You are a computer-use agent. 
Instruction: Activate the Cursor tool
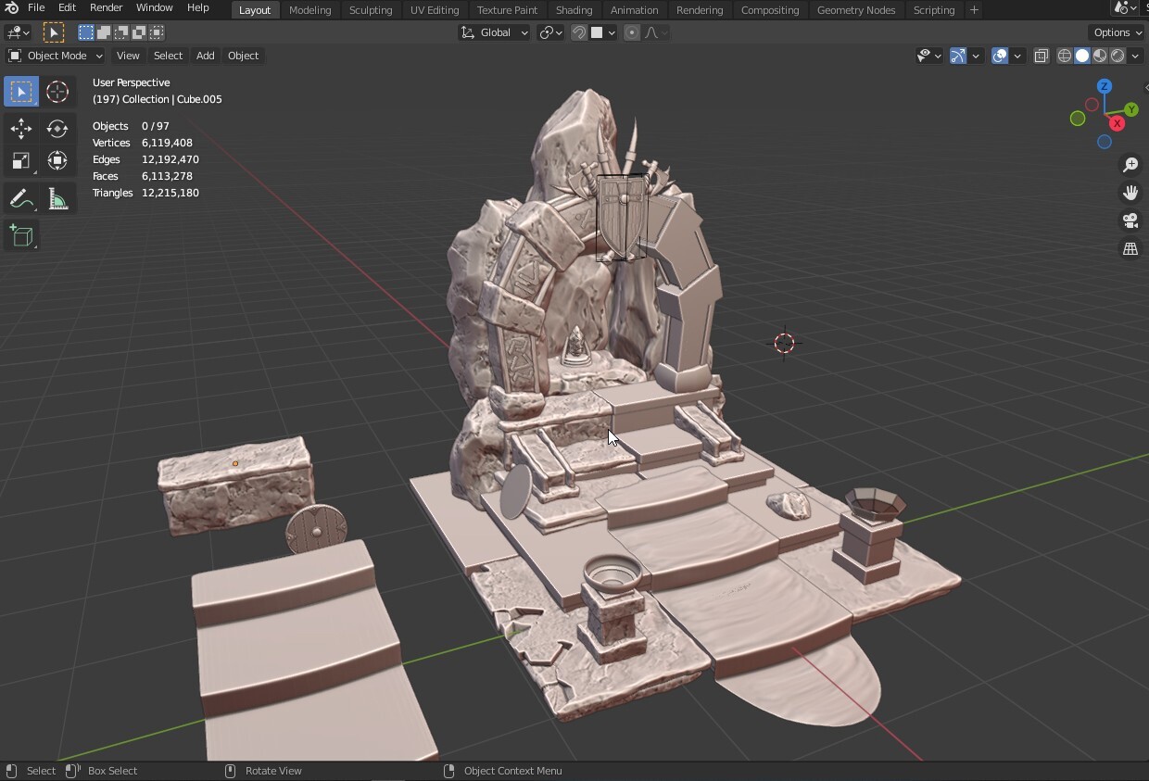tap(57, 92)
